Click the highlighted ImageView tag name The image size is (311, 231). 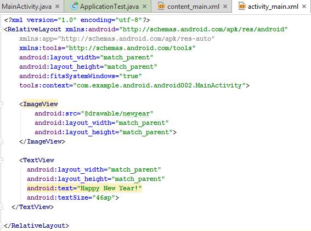[41, 104]
